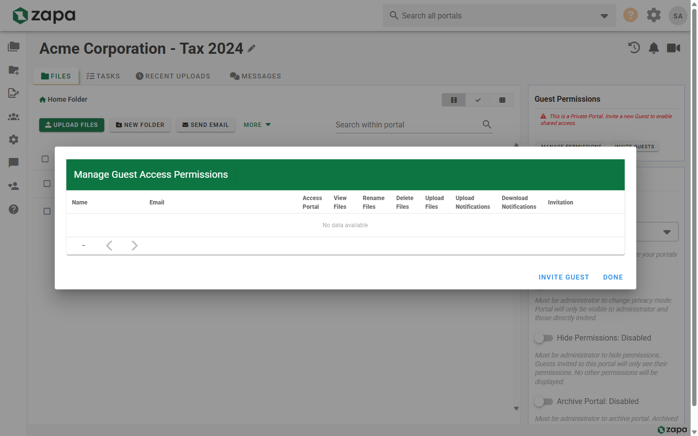Focus Search within portal field
698x436 pixels.
[x=407, y=125]
